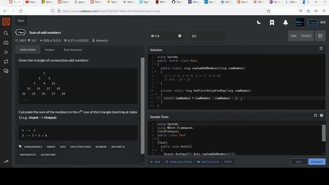Switch to the Instructions tab
This screenshot has width=329, height=185.
coord(28,50)
